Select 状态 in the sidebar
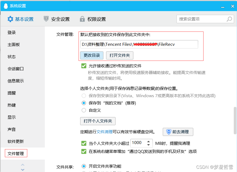Screen dimensions: 237x172 pyautogui.click(x=12, y=57)
